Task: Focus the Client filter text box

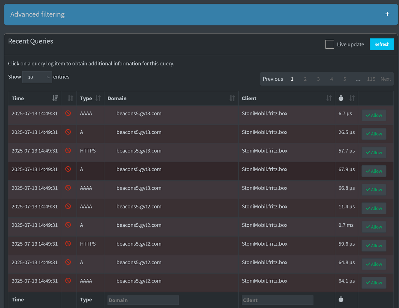Action: point(277,300)
